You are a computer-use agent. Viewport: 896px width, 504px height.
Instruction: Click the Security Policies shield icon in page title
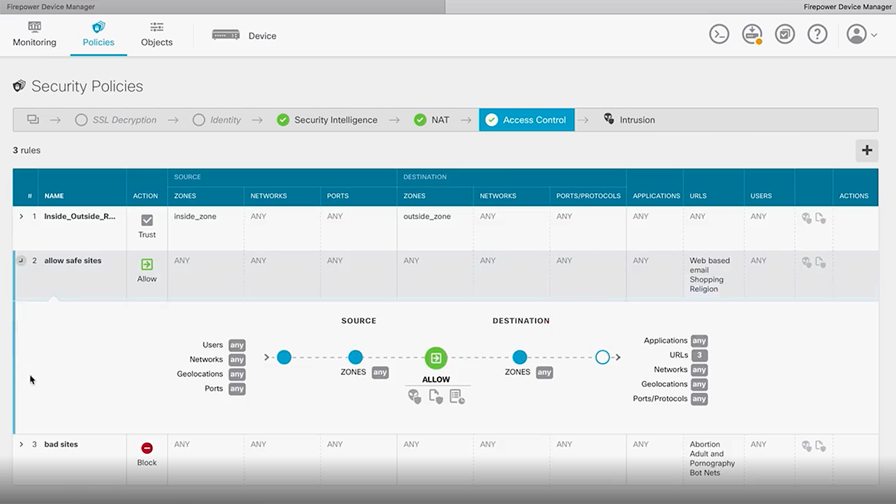[x=19, y=86]
